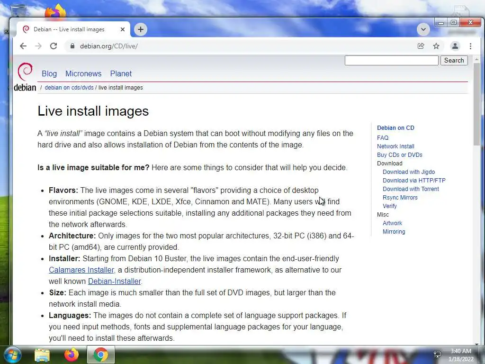The width and height of the screenshot is (485, 364).
Task: Reload the Debian page
Action: click(54, 46)
